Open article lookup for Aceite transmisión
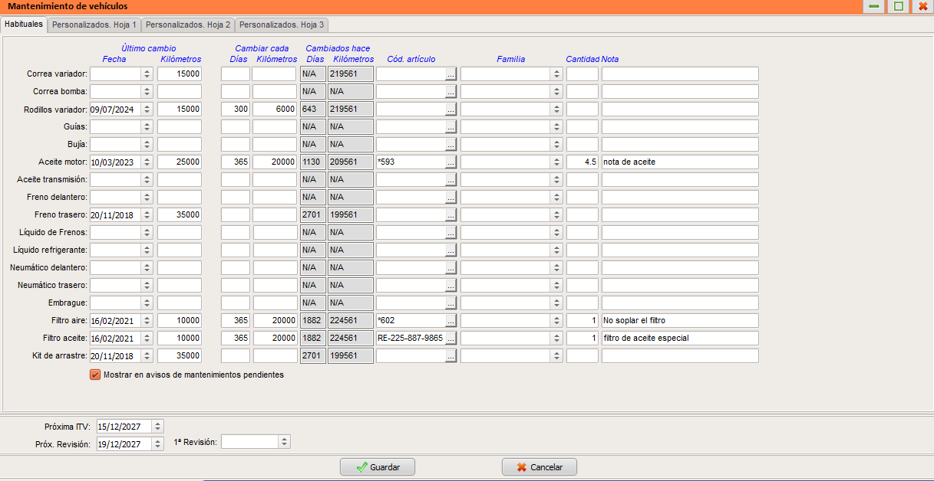 pyautogui.click(x=451, y=180)
